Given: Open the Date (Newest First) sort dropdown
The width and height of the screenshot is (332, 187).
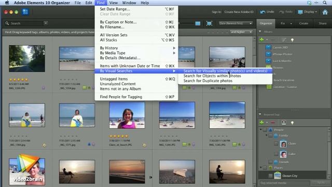Looking at the screenshot, I should click(x=236, y=23).
